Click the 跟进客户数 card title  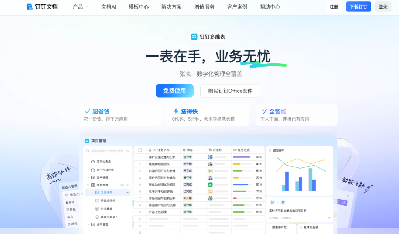click(x=279, y=228)
